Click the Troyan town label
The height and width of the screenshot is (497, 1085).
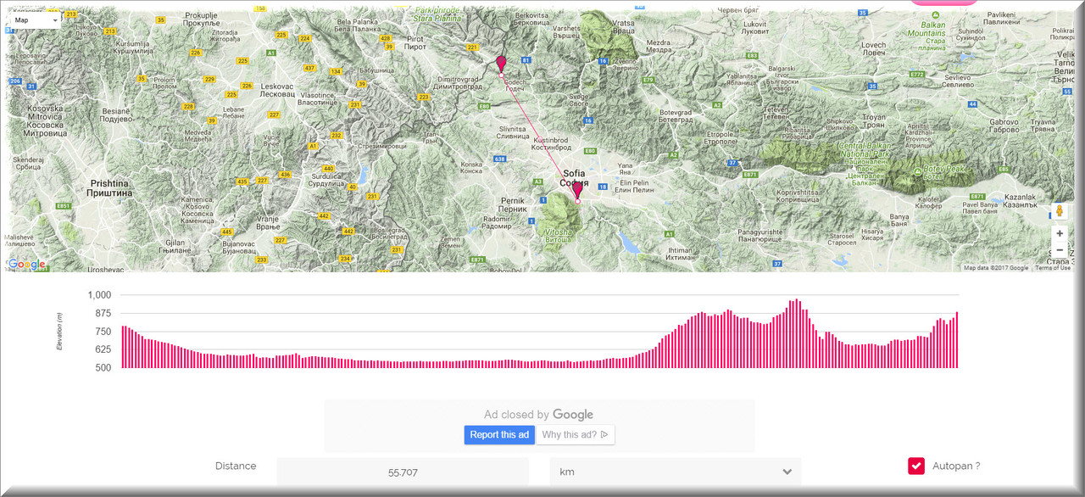874,120
